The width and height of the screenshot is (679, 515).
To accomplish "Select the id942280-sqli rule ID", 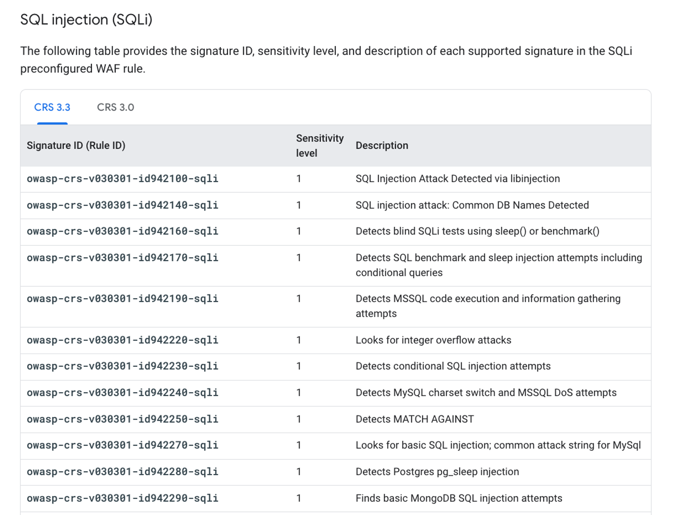I will tap(123, 472).
